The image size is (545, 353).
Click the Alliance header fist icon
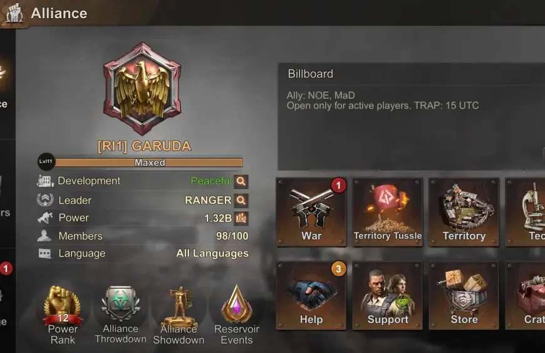14,13
